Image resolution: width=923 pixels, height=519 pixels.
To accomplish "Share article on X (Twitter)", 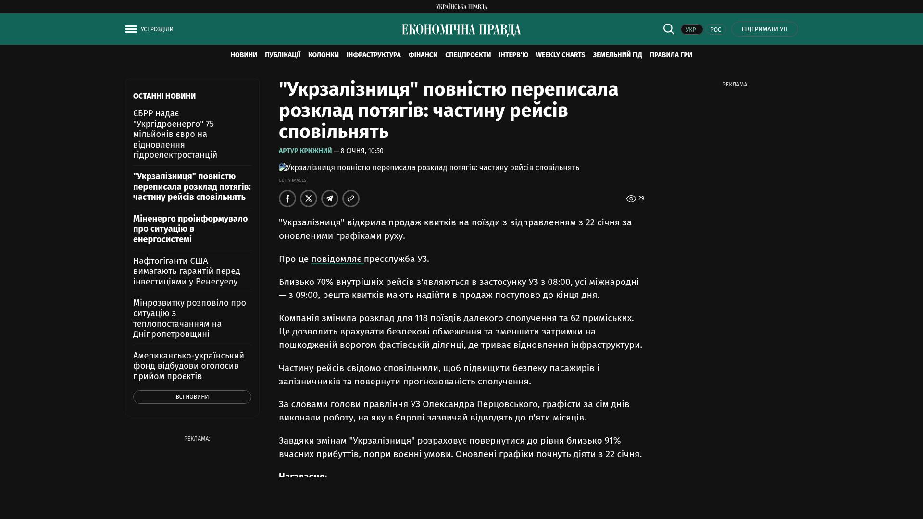I will pos(309,198).
